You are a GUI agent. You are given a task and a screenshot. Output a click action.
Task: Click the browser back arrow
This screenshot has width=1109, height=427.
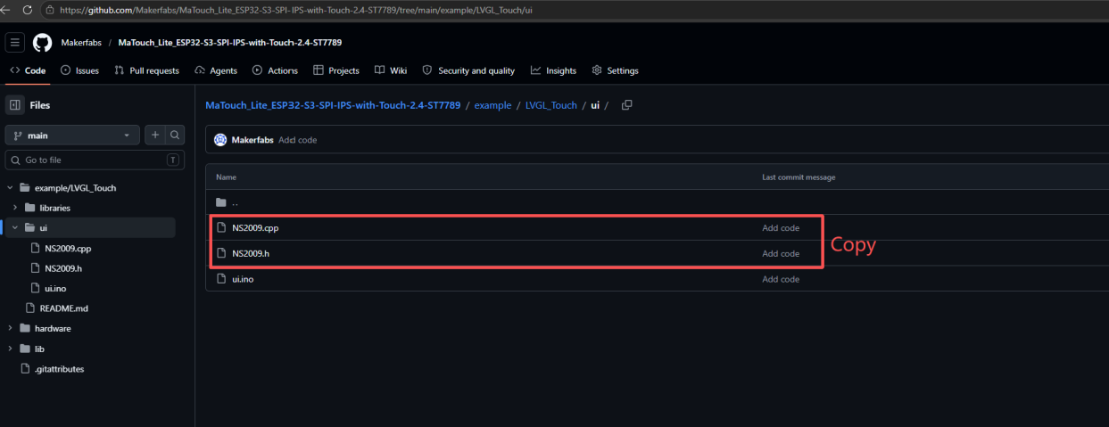[x=7, y=10]
